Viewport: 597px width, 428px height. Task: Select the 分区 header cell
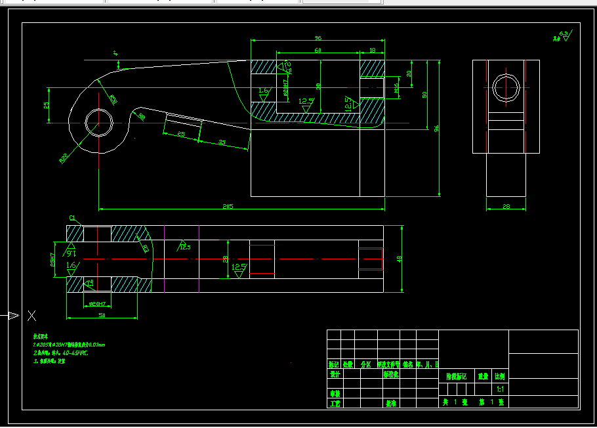(366, 364)
